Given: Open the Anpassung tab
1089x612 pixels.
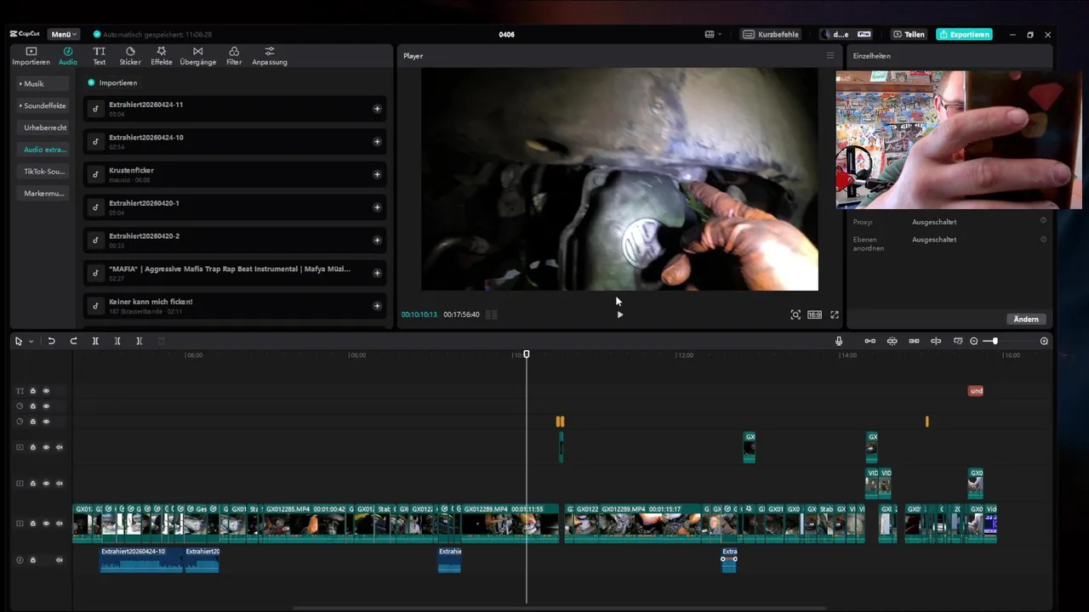Looking at the screenshot, I should coord(270,56).
